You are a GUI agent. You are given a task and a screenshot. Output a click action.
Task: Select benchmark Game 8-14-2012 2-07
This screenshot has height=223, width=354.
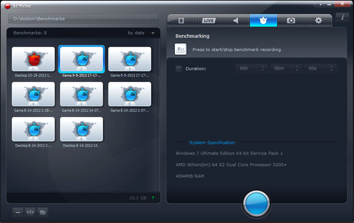point(130,94)
